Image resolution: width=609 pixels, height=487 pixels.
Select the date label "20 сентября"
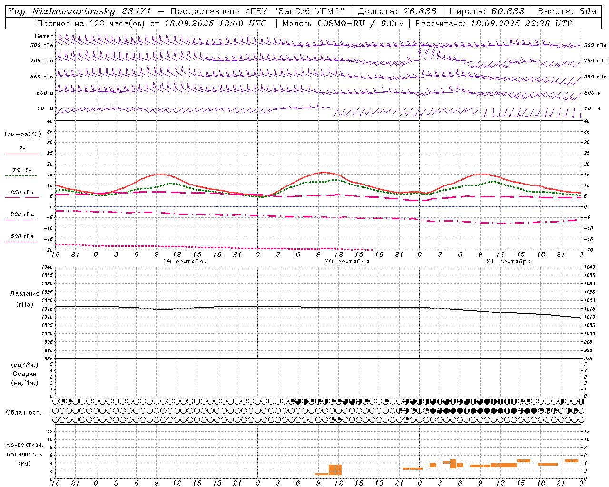coord(347,262)
